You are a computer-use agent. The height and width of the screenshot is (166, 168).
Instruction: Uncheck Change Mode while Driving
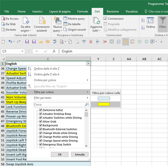tap(40, 133)
